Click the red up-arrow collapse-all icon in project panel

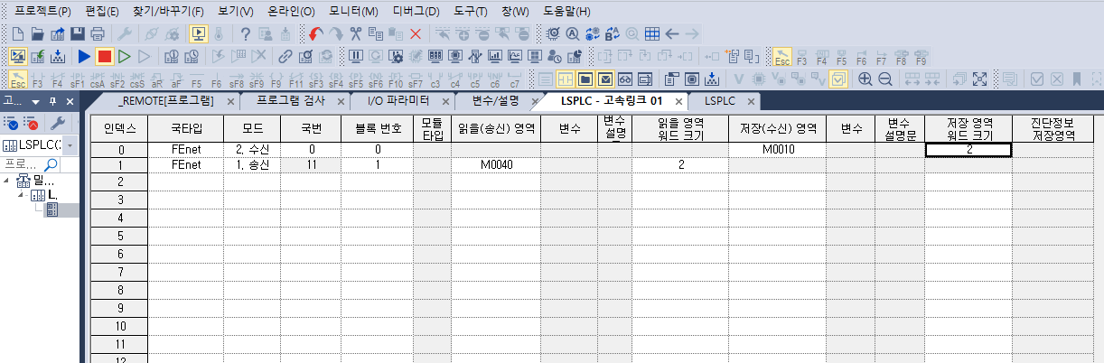click(x=31, y=123)
